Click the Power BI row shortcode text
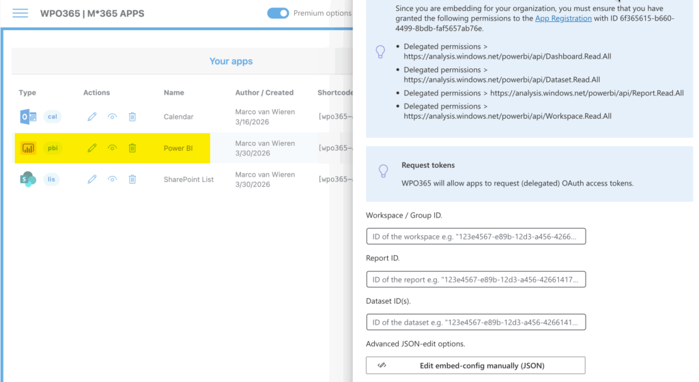 (335, 148)
